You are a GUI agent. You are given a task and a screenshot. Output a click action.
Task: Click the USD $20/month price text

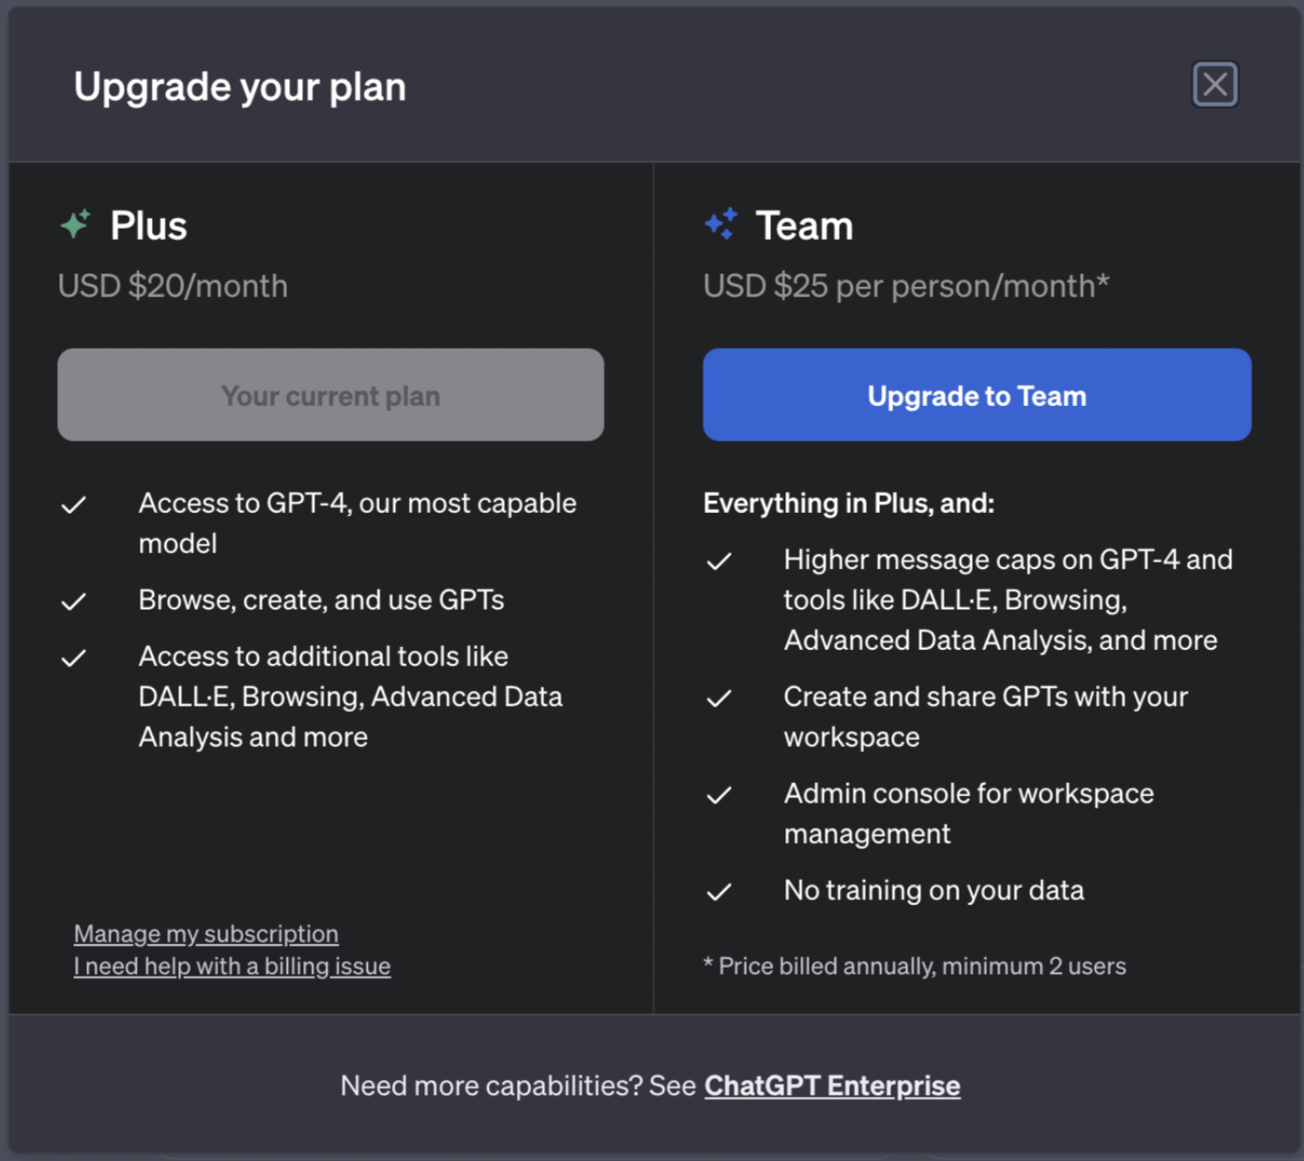pyautogui.click(x=173, y=286)
